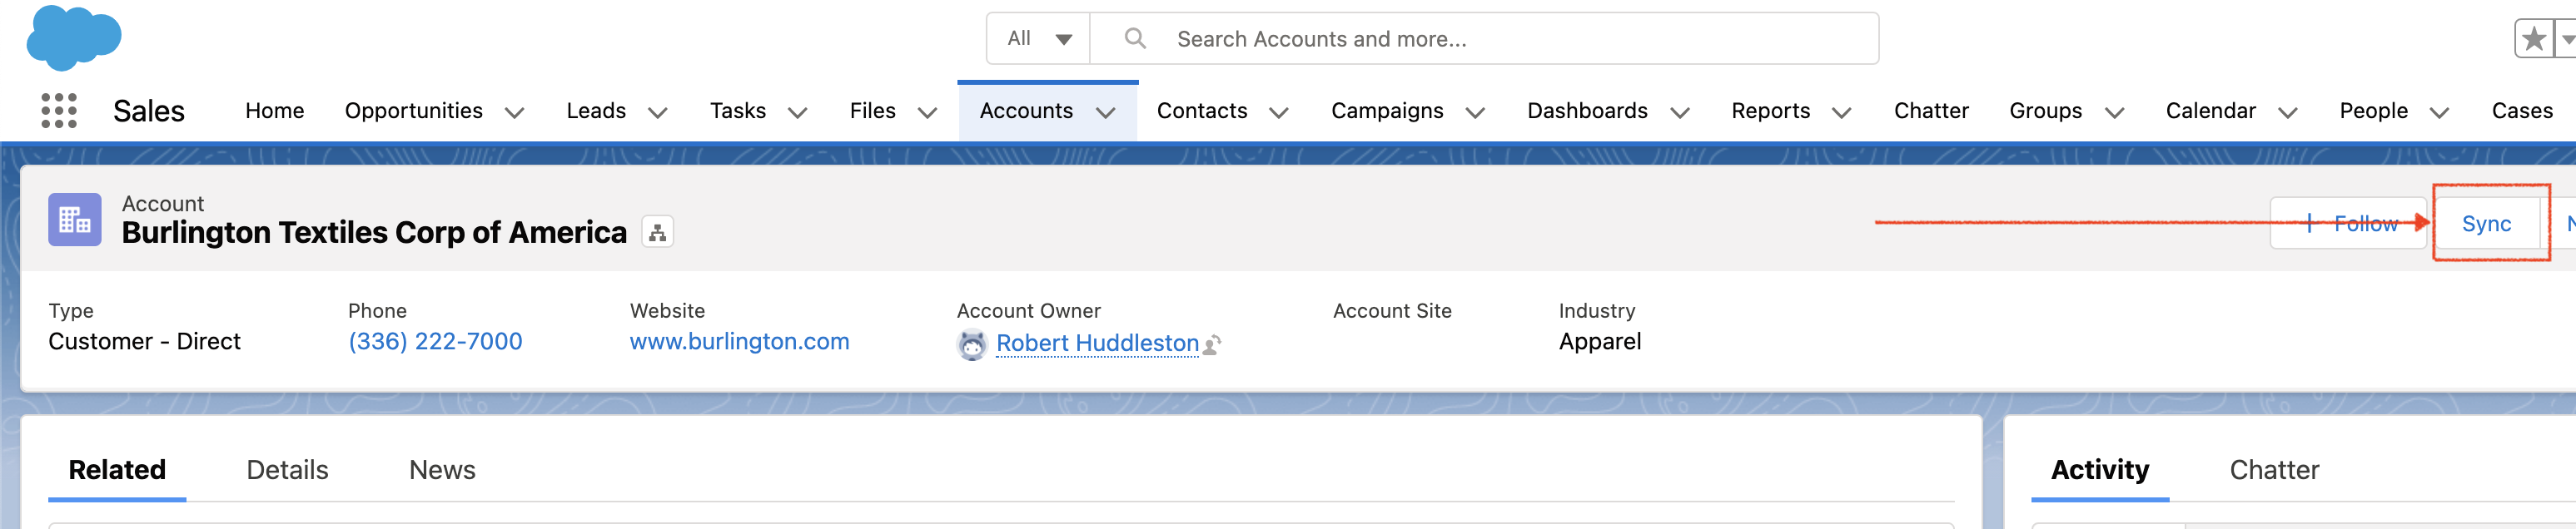Click Robert Huddleston's avatar icon
Screen dimensions: 2576x529
point(972,344)
